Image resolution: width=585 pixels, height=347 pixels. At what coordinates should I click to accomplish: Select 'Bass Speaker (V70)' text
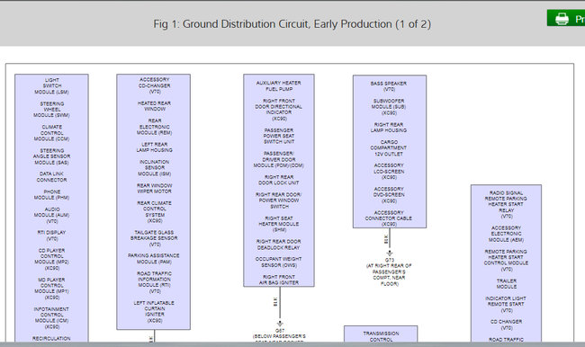click(x=389, y=86)
